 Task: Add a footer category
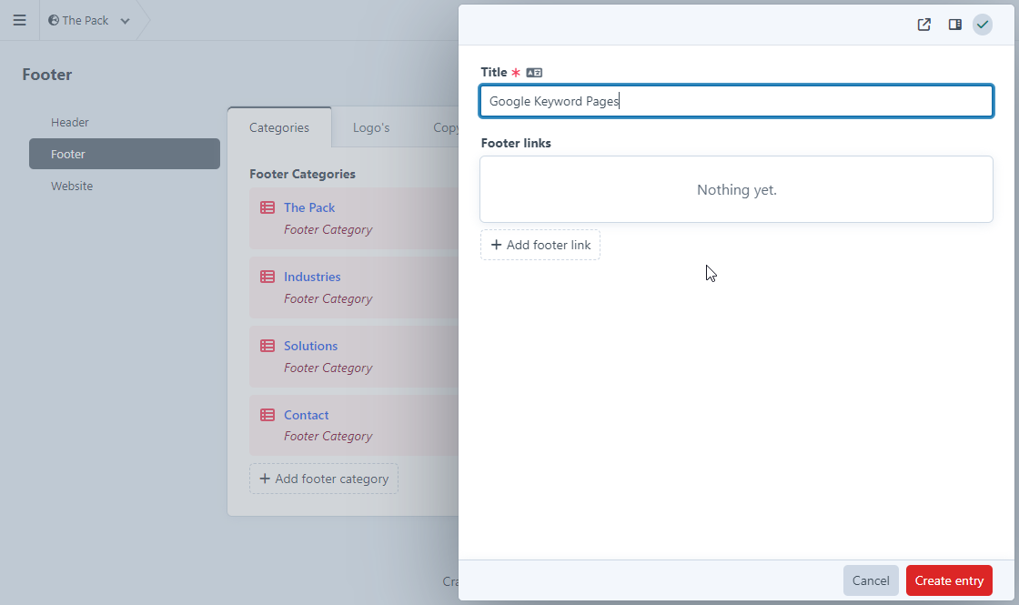324,479
